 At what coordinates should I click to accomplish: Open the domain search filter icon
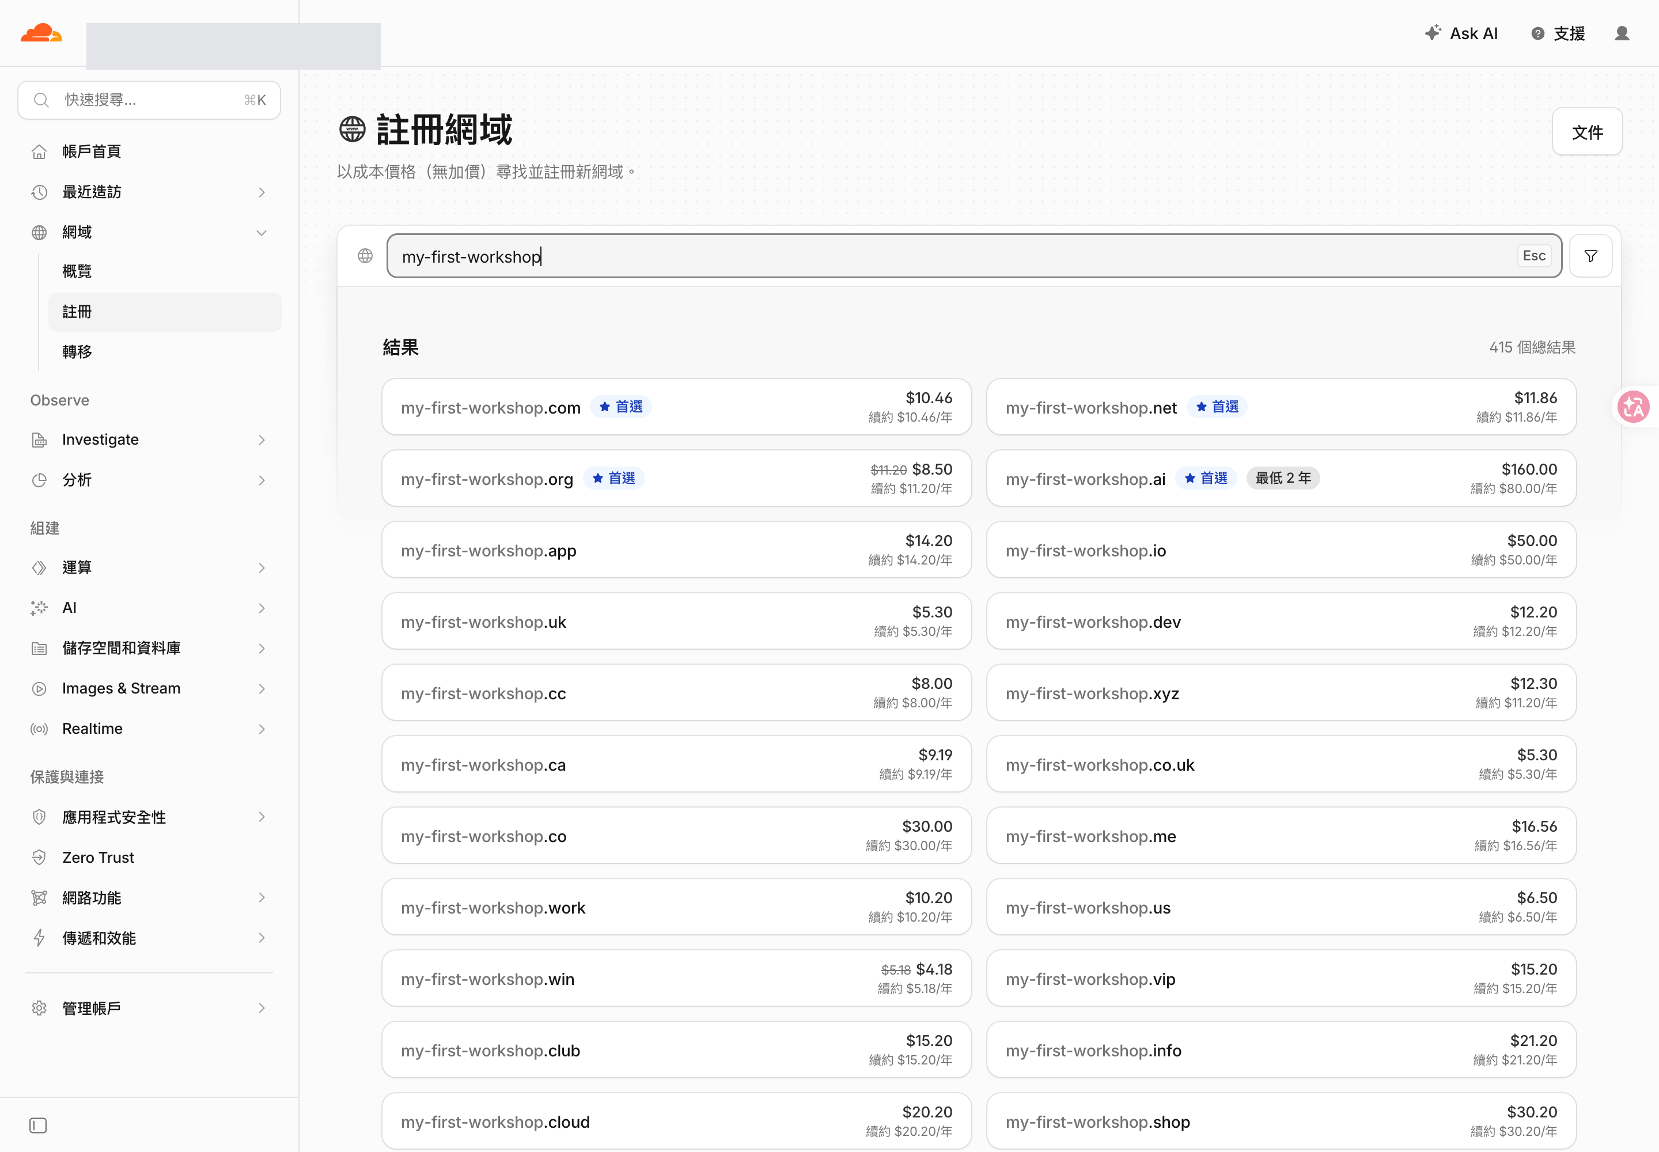click(x=1590, y=256)
